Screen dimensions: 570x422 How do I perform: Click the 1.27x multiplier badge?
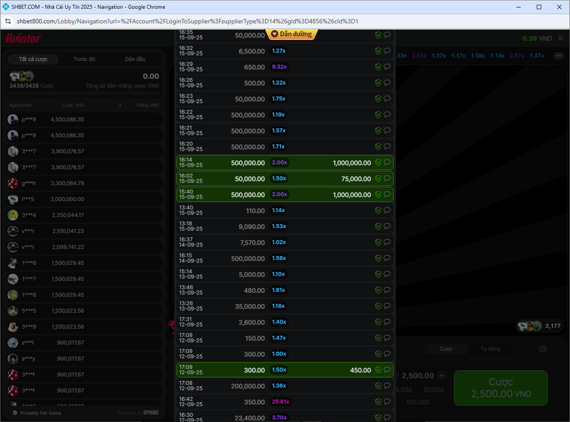coord(279,51)
